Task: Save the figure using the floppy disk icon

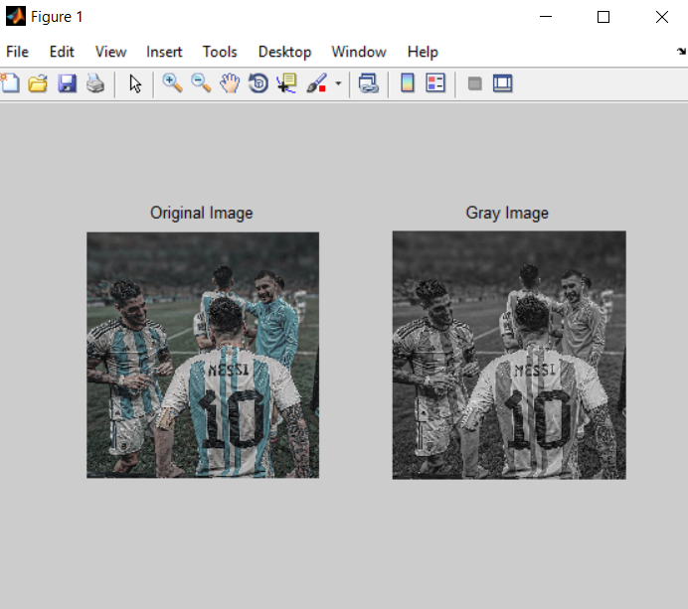Action: click(67, 84)
